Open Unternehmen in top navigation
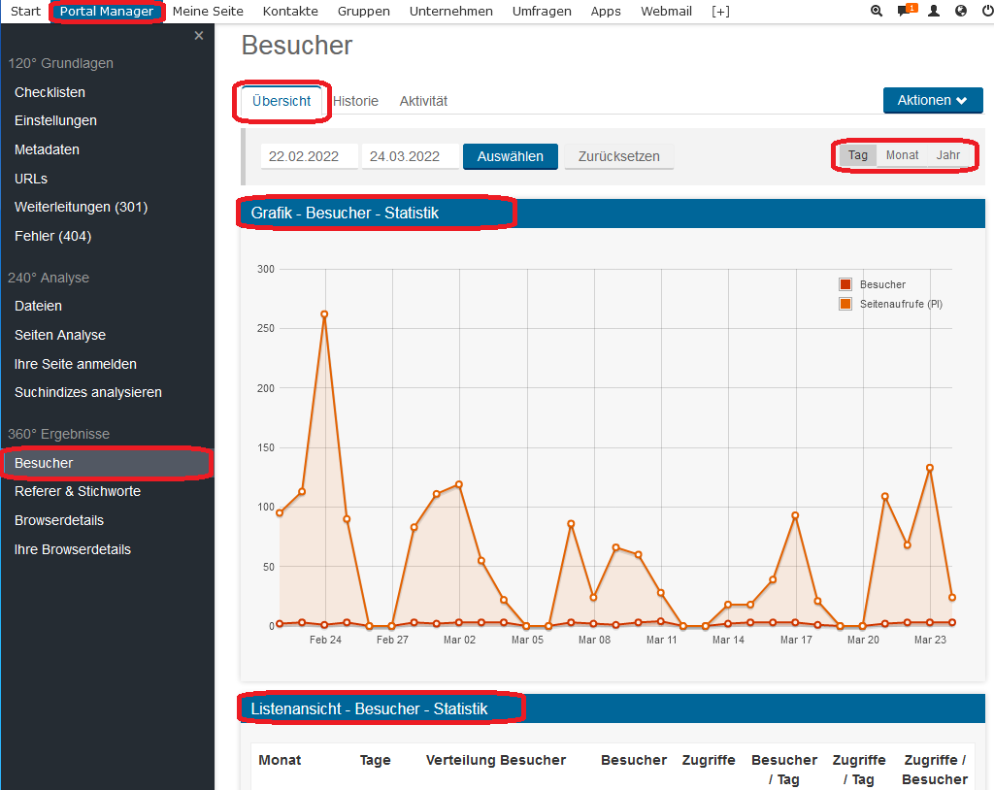Image resolution: width=994 pixels, height=790 pixels. click(x=450, y=12)
